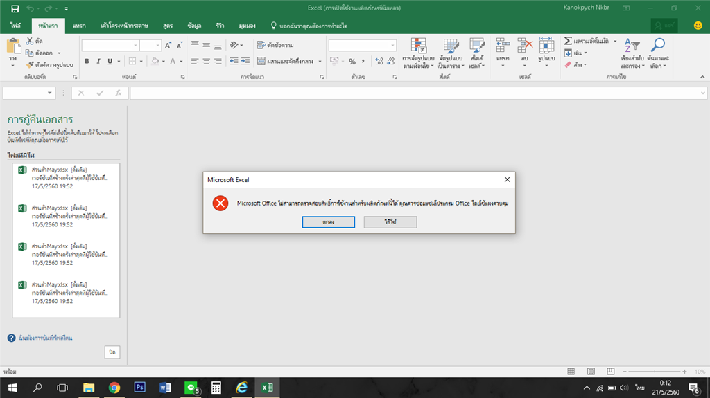Click Close button in Document Recovery pane
This screenshot has width=710, height=398.
click(112, 352)
